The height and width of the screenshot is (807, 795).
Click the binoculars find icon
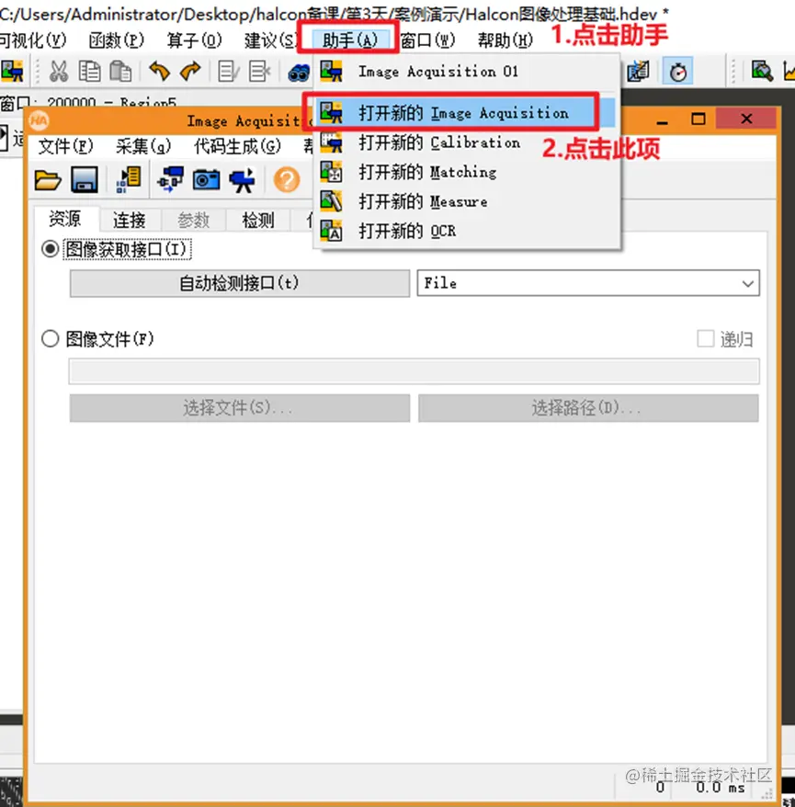299,73
